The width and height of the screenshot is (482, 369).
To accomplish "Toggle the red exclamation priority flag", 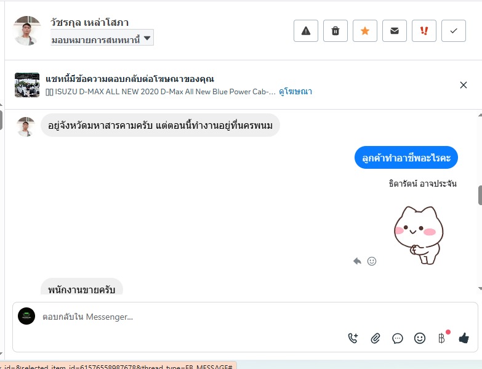I will tap(424, 31).
